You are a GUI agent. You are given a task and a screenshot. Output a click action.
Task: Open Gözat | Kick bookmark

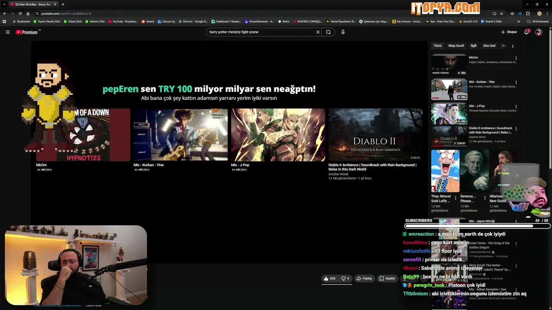72,21
